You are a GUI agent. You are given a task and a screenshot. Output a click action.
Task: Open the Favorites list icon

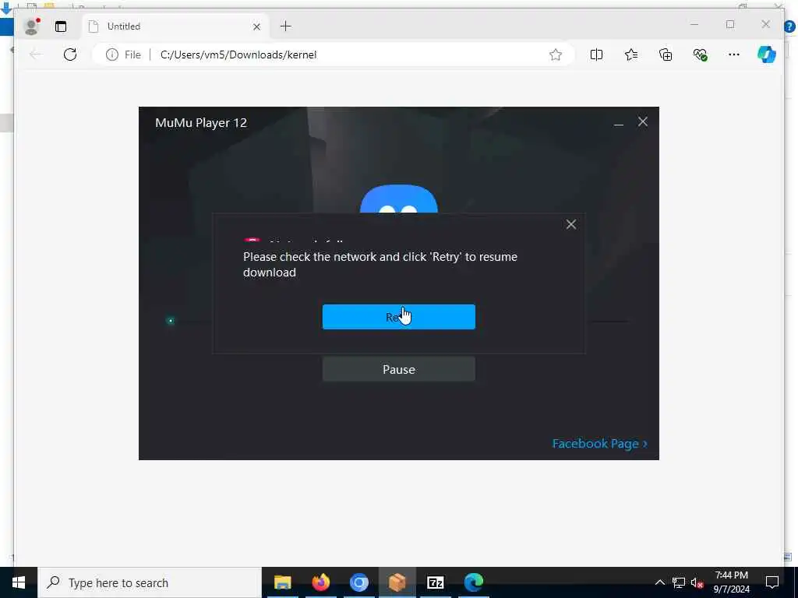tap(631, 55)
